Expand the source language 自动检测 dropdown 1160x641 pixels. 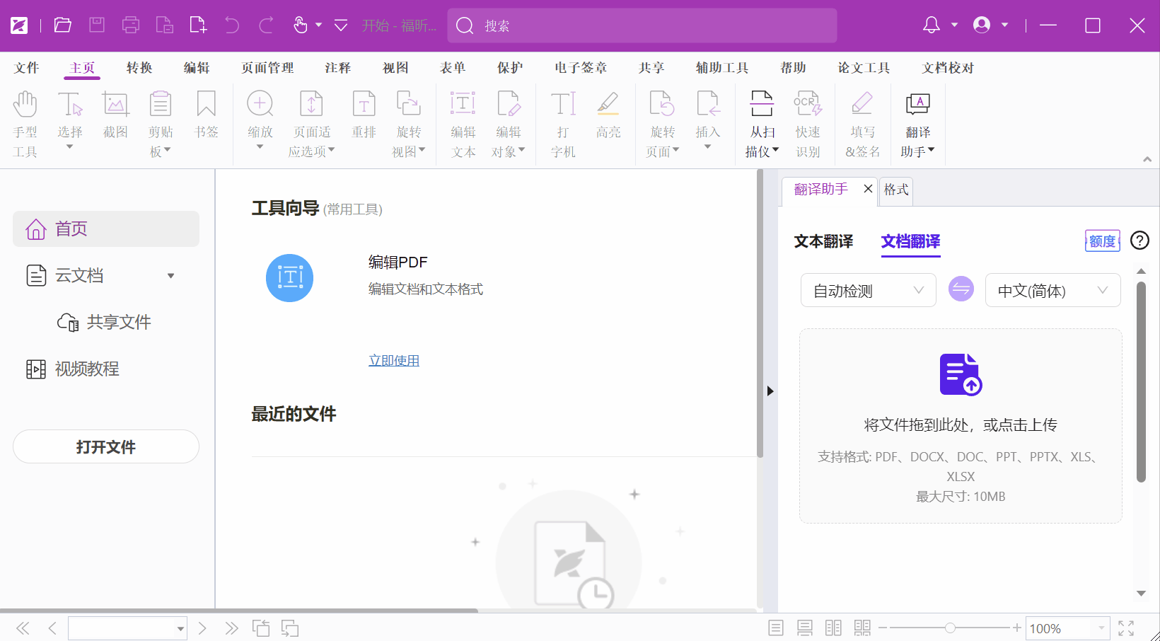click(x=868, y=290)
